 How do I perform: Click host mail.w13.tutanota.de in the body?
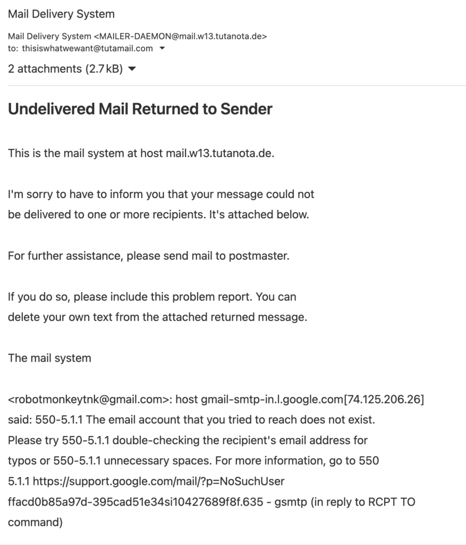click(219, 153)
